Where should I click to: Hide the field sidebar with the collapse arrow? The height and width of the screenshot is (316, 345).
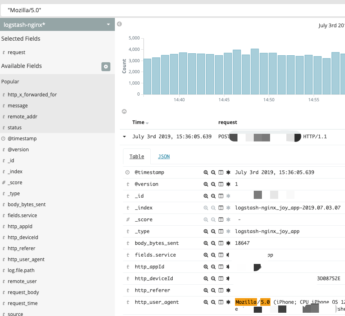(119, 24)
